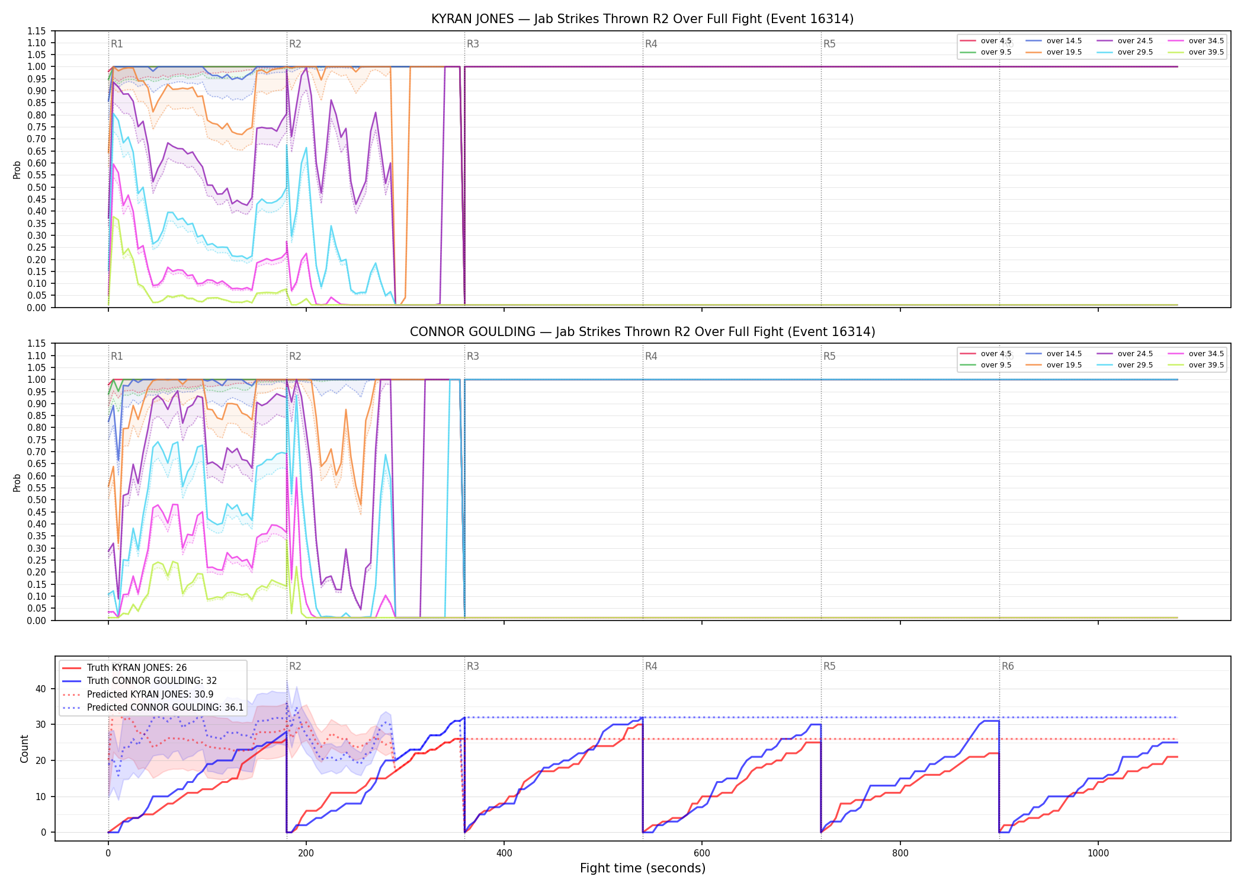Click the 'over 4.5' legend entry in top chart

pos(986,41)
